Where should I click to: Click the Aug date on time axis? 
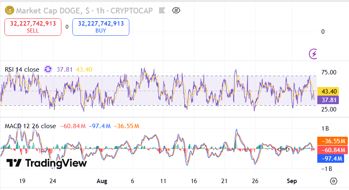coord(102,181)
